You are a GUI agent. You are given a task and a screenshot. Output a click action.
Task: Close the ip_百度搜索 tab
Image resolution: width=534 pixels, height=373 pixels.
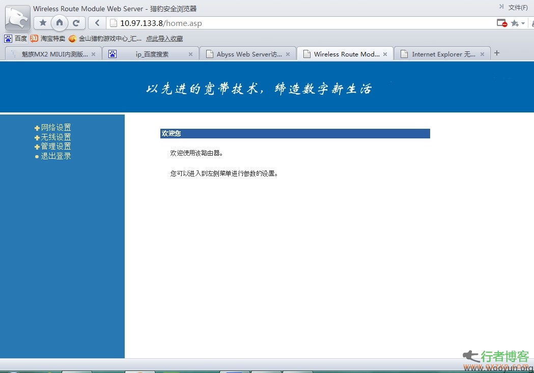190,54
